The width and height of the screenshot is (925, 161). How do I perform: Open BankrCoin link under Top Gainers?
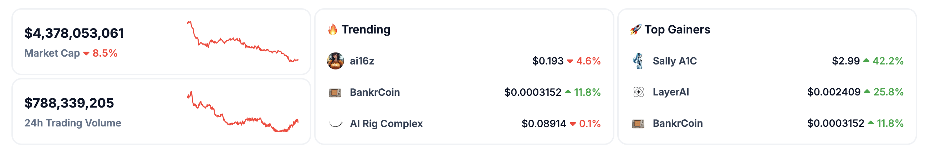677,123
